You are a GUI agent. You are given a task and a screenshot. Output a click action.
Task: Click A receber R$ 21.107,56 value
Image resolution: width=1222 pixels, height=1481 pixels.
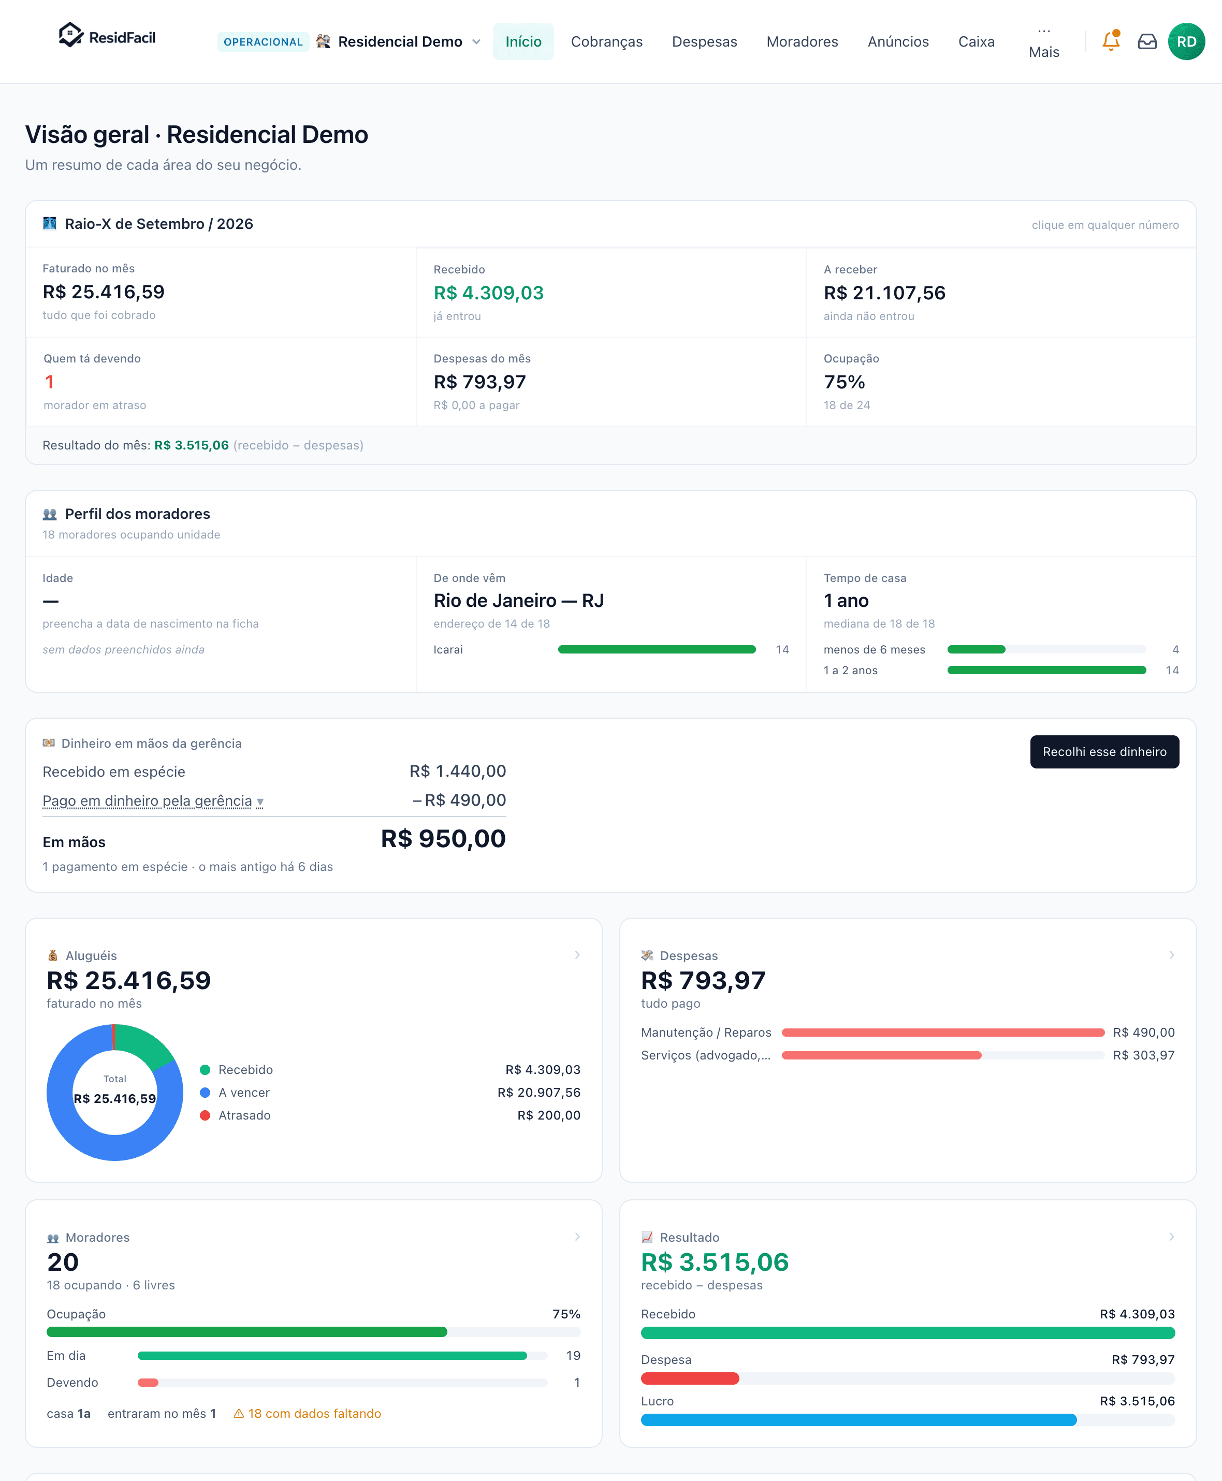(x=885, y=293)
